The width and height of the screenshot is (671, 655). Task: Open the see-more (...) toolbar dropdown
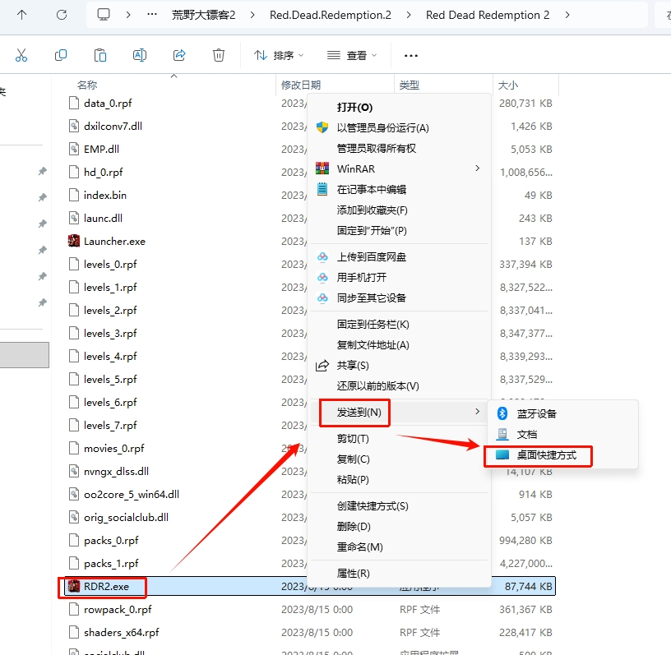(410, 55)
